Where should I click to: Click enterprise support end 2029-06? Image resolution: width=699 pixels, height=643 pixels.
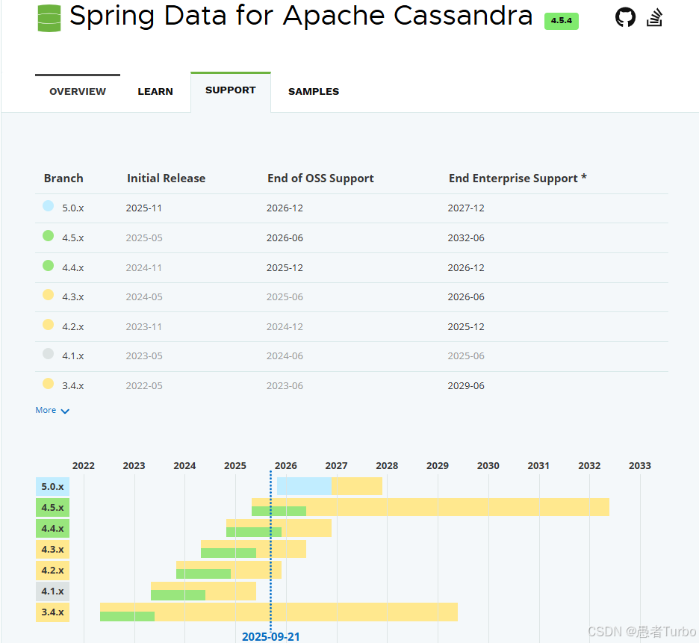tap(466, 386)
